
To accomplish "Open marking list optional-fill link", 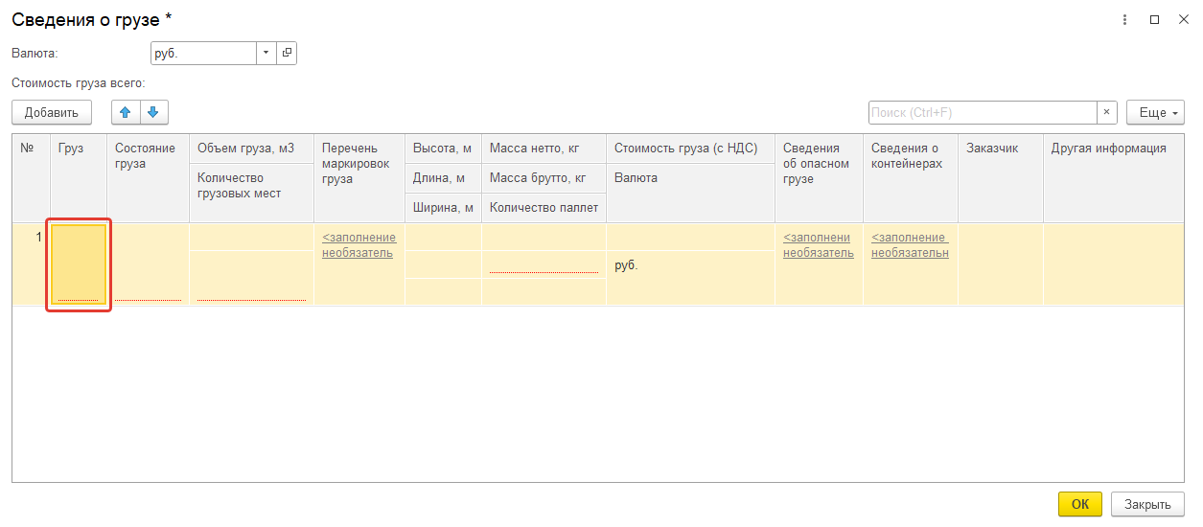I will 359,245.
